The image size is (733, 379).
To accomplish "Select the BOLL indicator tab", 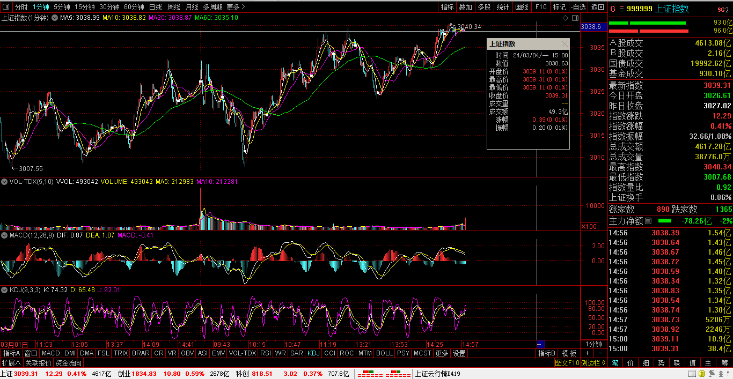I will pos(384,353).
